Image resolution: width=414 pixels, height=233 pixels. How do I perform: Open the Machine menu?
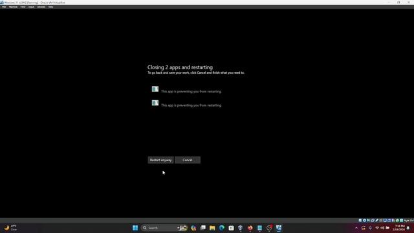click(13, 7)
